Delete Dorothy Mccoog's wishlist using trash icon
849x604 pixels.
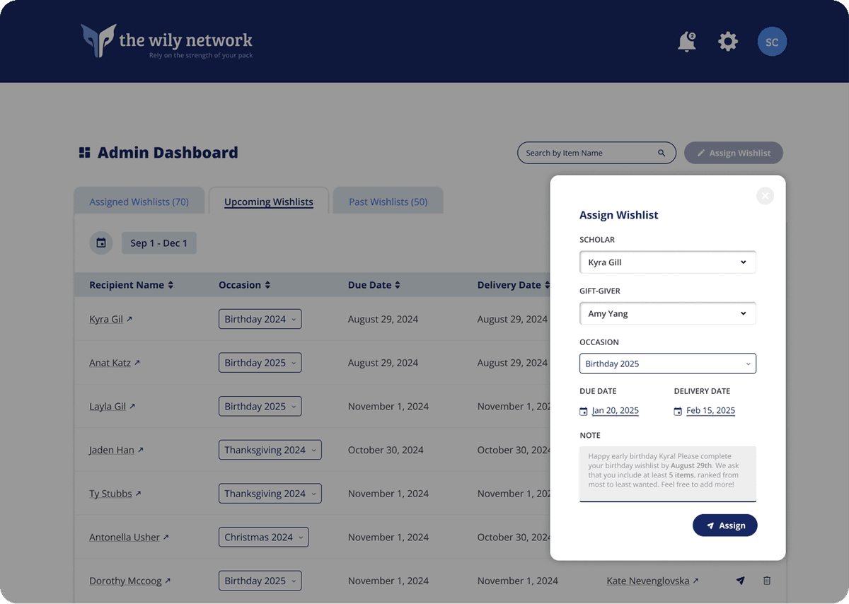coord(767,581)
